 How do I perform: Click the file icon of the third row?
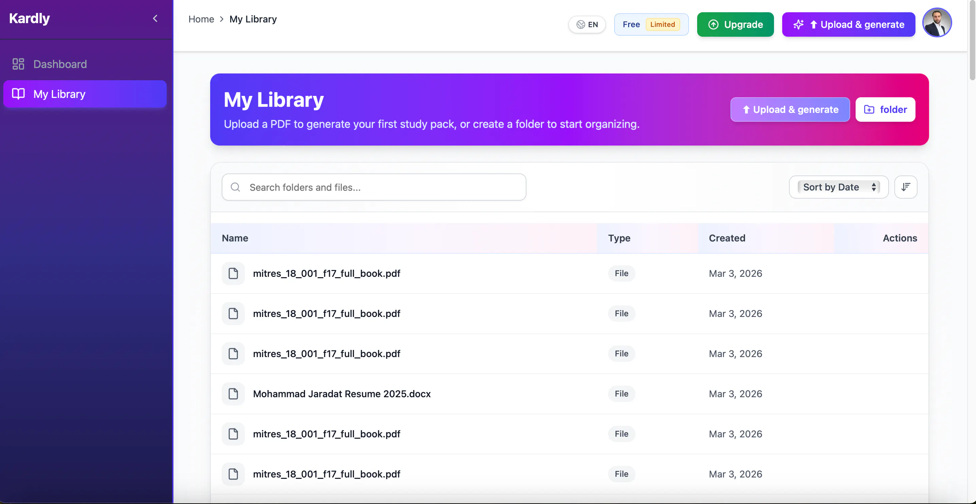click(233, 354)
